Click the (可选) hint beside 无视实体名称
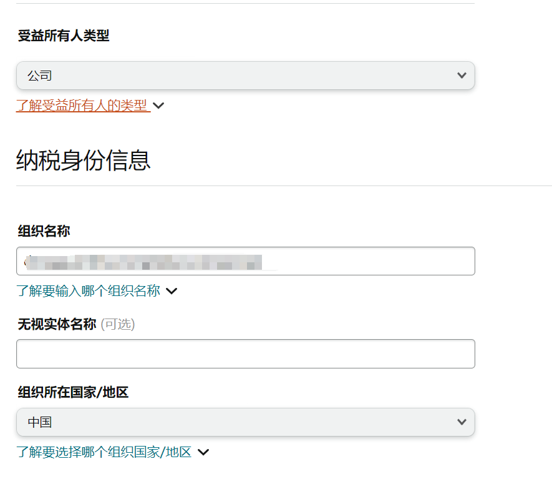The width and height of the screenshot is (552, 489). 118,324
